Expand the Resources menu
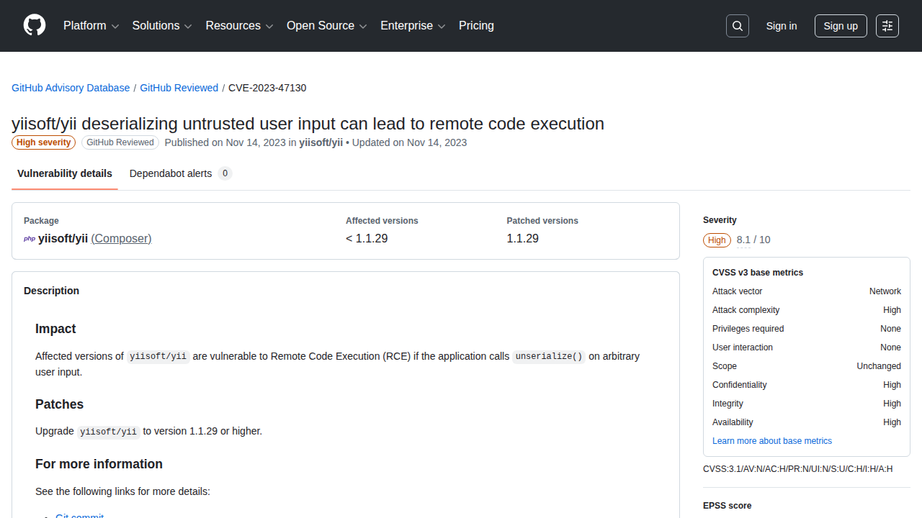 coord(240,26)
